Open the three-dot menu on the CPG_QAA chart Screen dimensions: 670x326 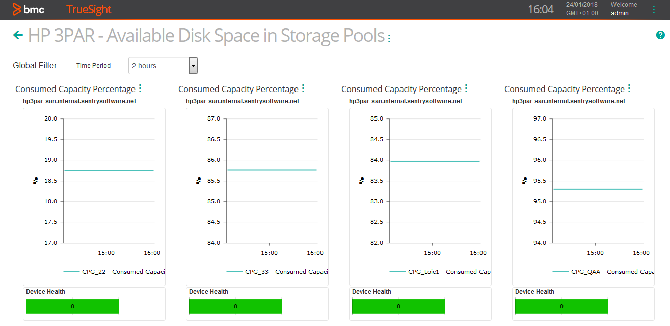click(630, 88)
